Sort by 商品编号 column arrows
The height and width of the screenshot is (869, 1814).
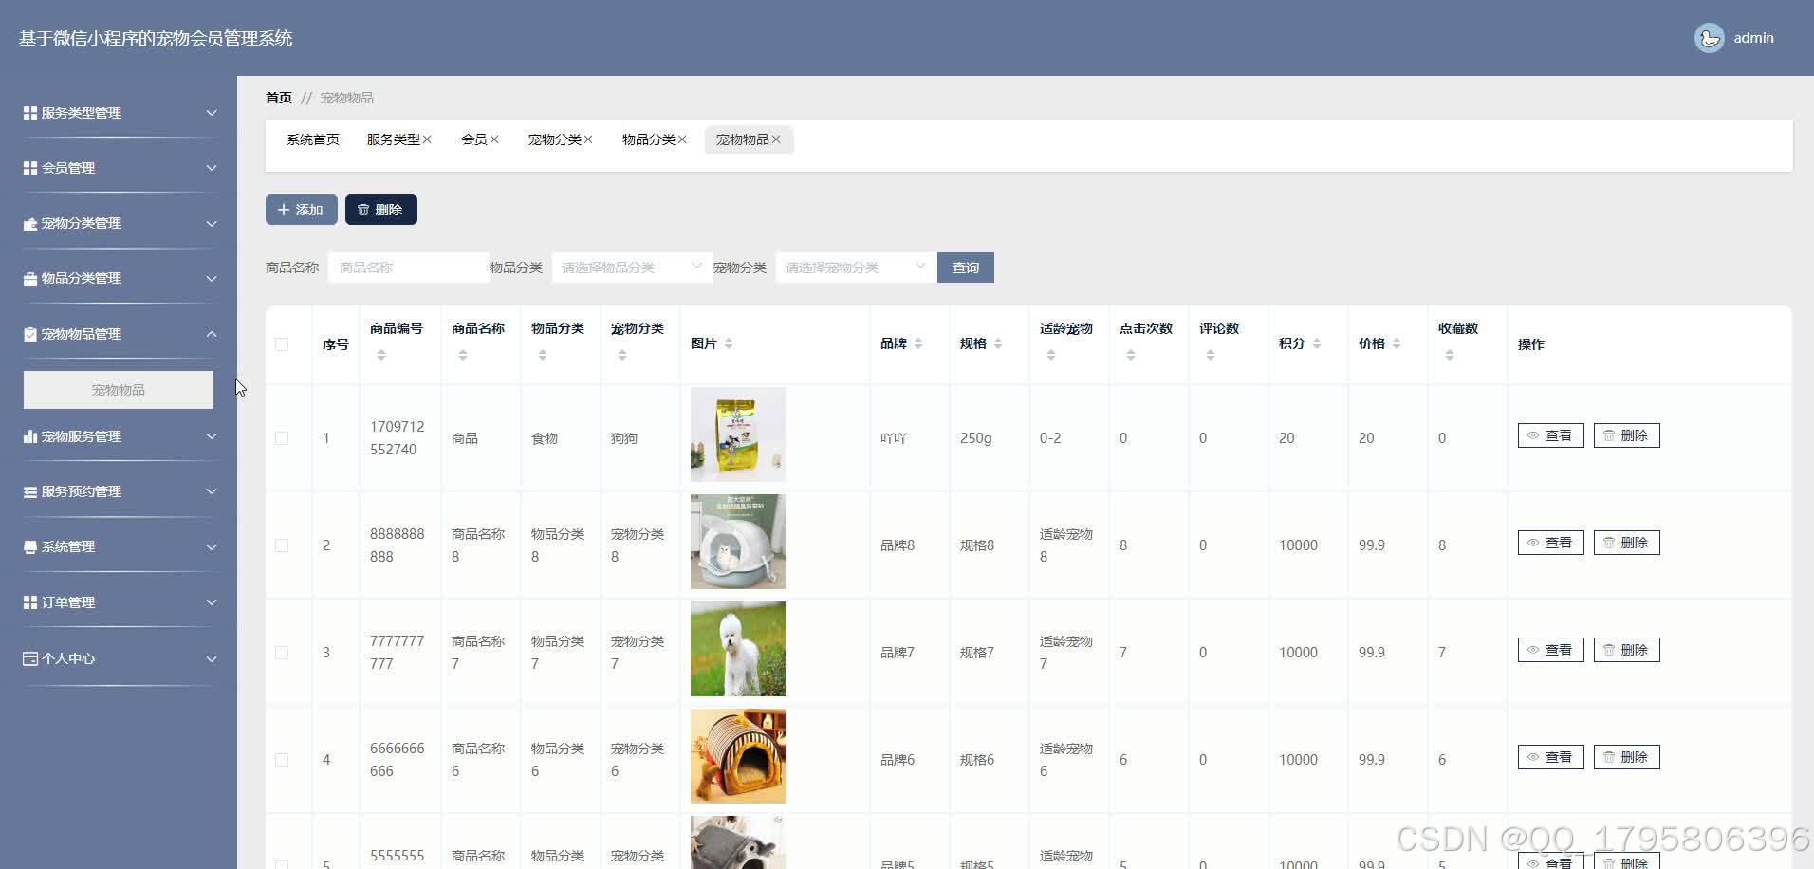coord(381,355)
